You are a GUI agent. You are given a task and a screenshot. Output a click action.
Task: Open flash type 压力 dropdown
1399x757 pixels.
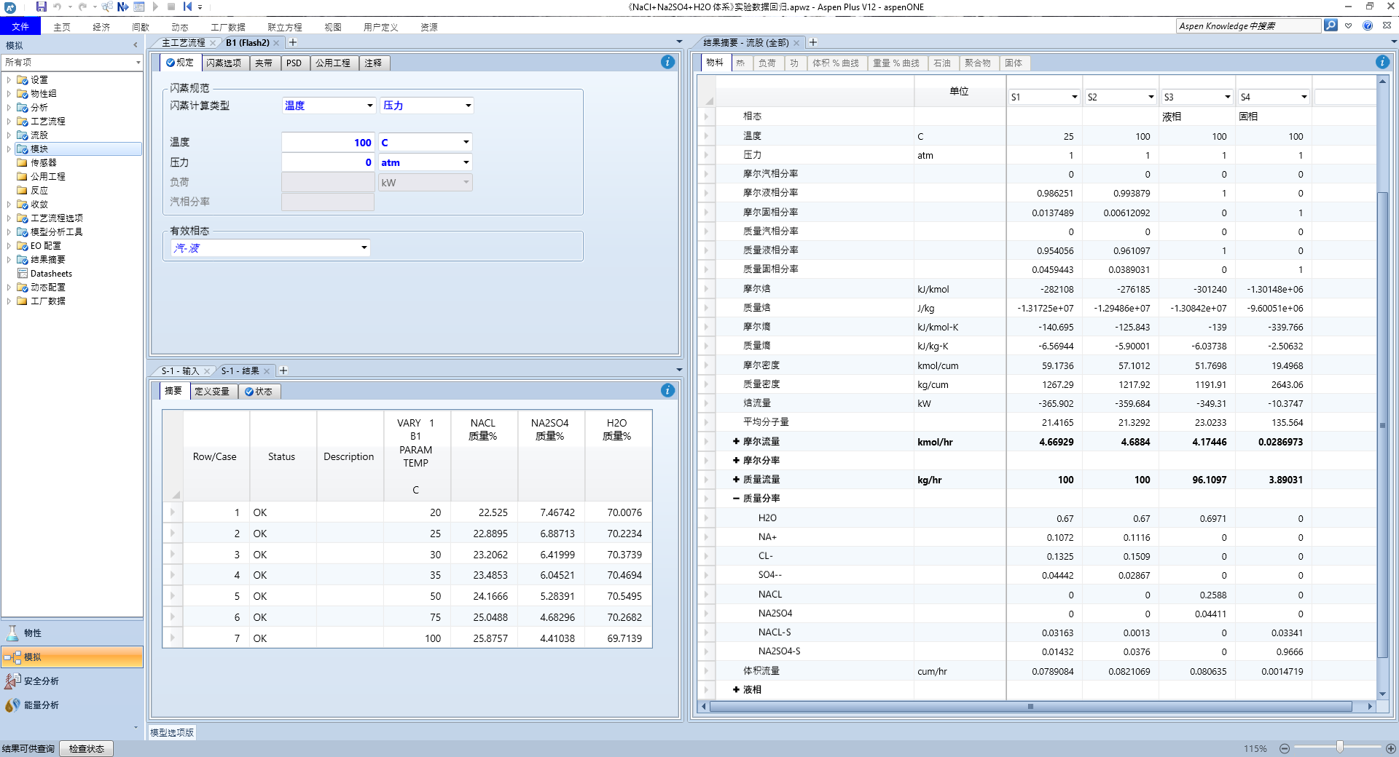coord(468,106)
